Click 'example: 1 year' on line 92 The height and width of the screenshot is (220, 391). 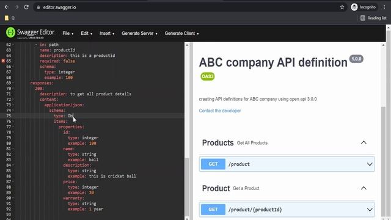tap(86, 209)
